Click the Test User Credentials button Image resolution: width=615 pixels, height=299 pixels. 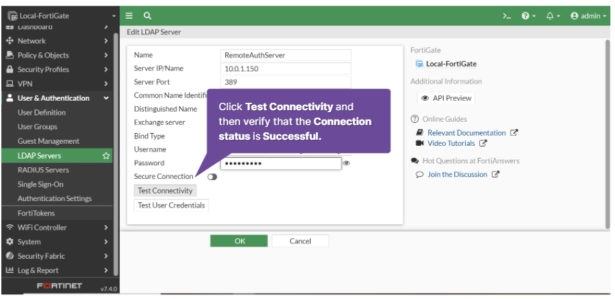click(171, 206)
